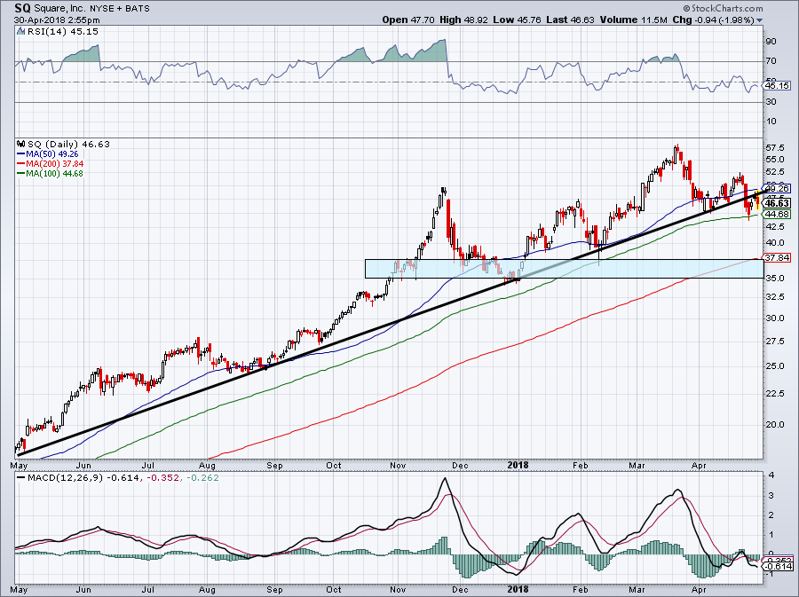Select the High 48.92 value
This screenshot has height=597, width=799.
463,20
